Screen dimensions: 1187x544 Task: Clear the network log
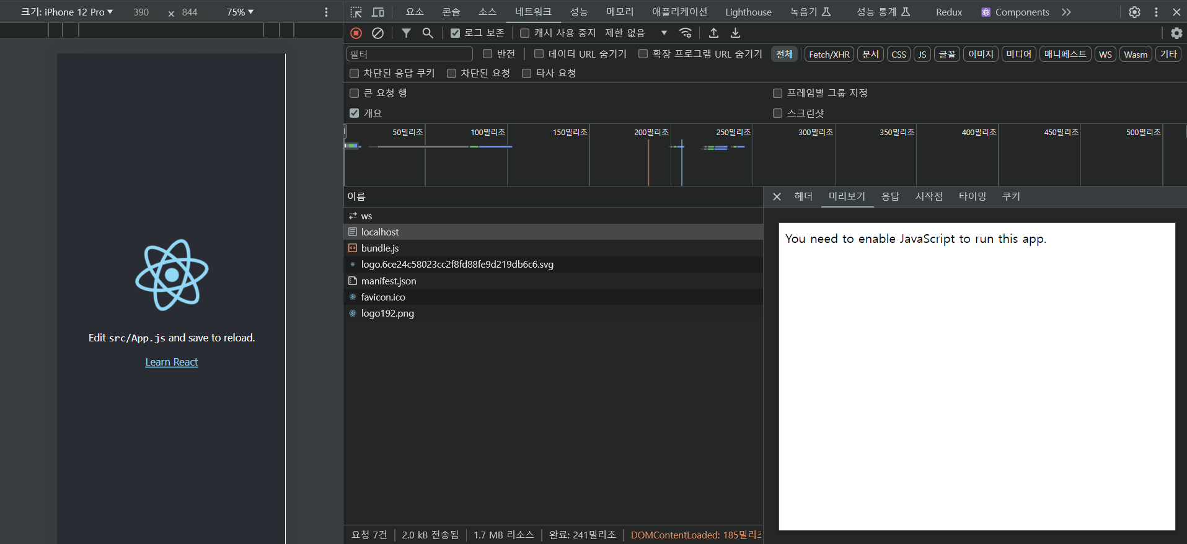click(377, 33)
